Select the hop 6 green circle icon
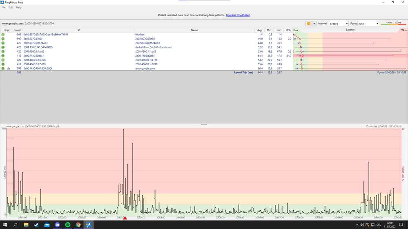The width and height of the screenshot is (408, 229). (3, 56)
